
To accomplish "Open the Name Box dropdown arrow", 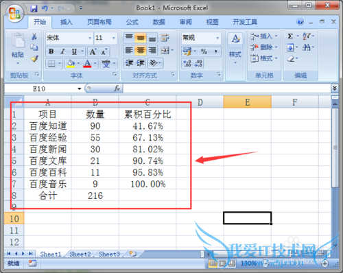I will [79, 88].
